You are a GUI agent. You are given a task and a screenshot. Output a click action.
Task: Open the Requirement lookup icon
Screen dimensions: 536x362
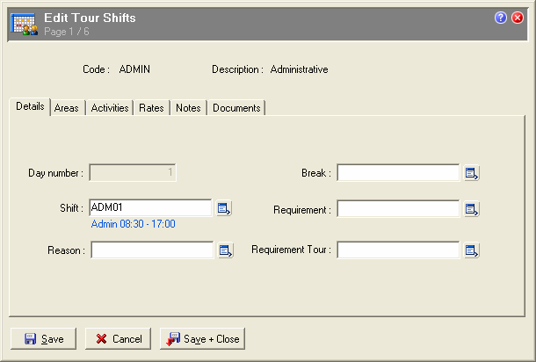point(471,209)
